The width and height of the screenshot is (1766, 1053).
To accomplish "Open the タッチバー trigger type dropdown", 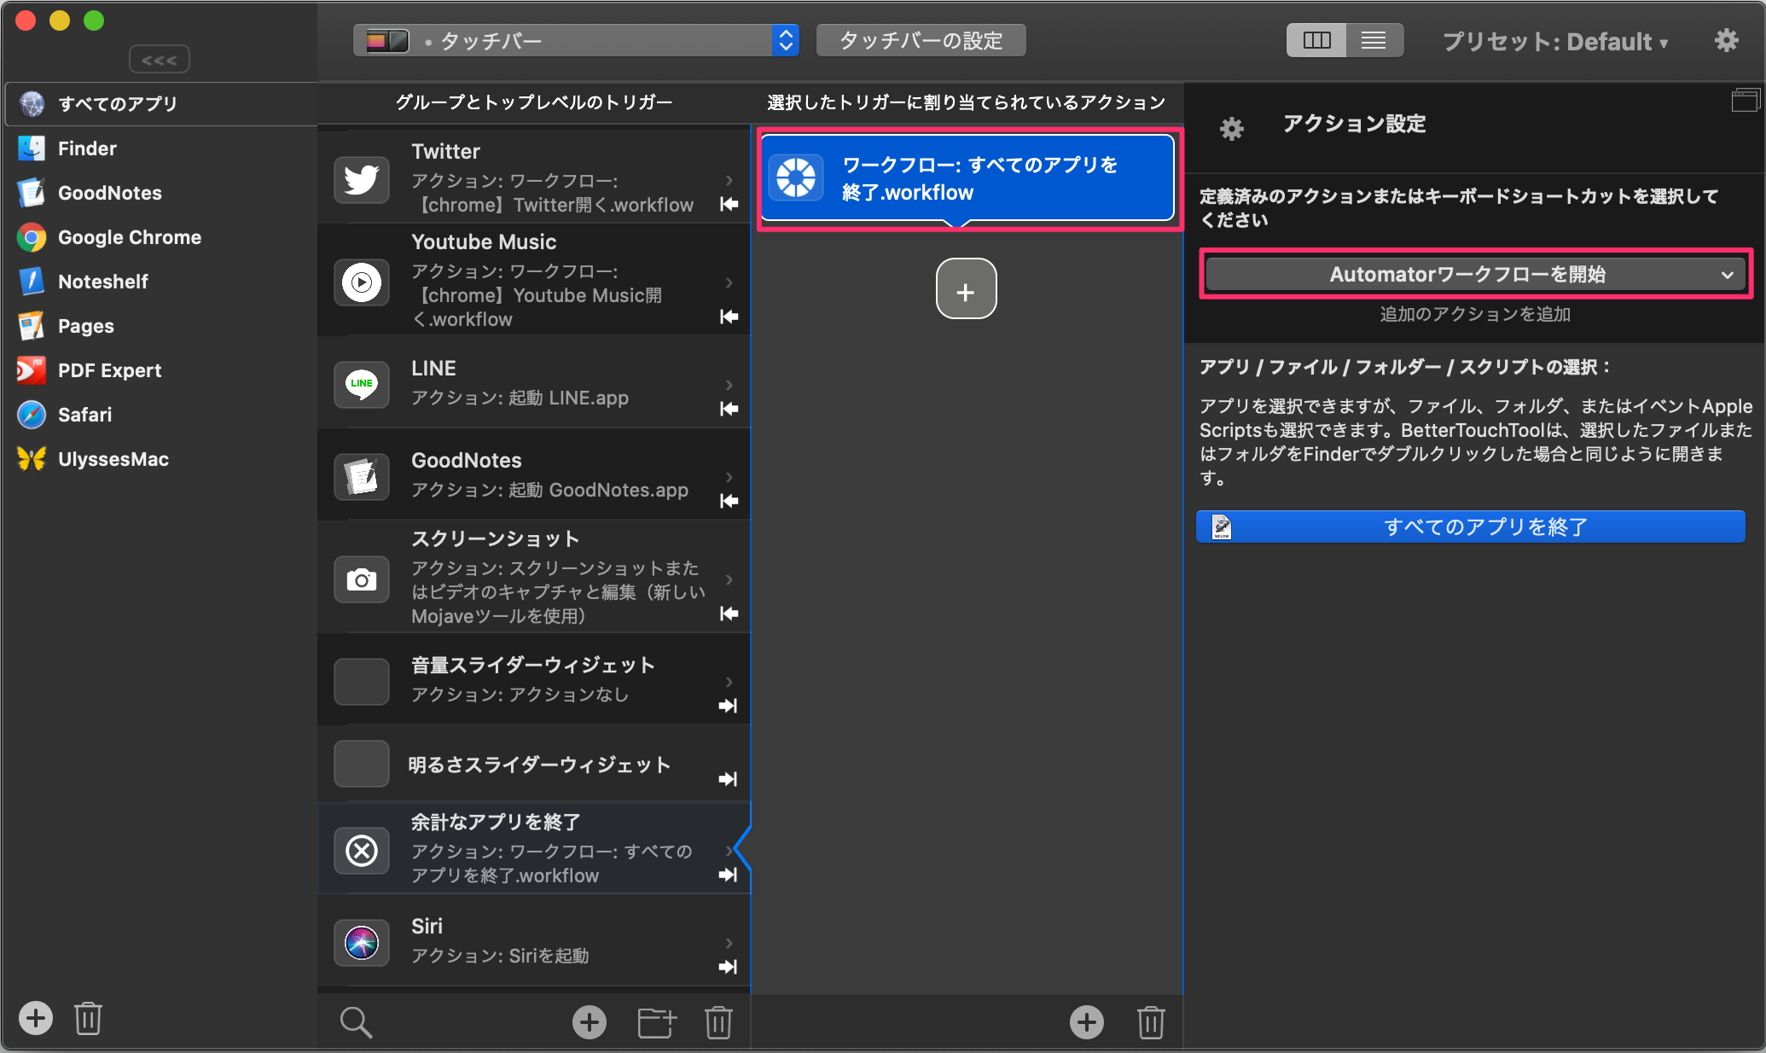I will click(x=576, y=40).
